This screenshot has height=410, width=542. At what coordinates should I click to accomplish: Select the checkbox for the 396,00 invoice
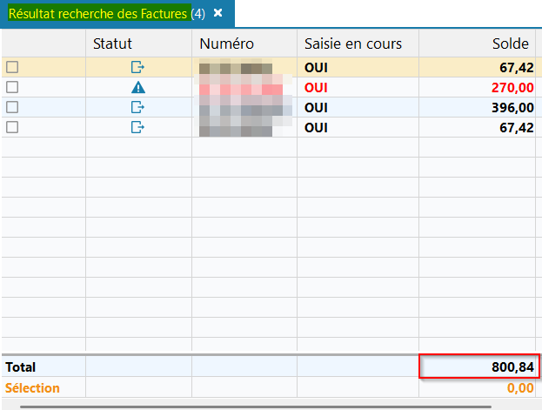[x=12, y=107]
